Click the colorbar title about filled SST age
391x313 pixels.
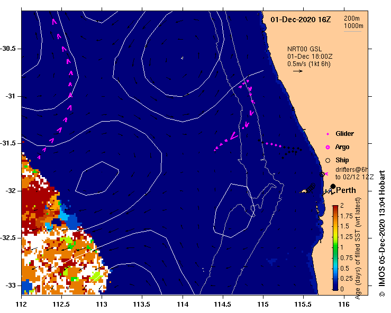pos(358,248)
